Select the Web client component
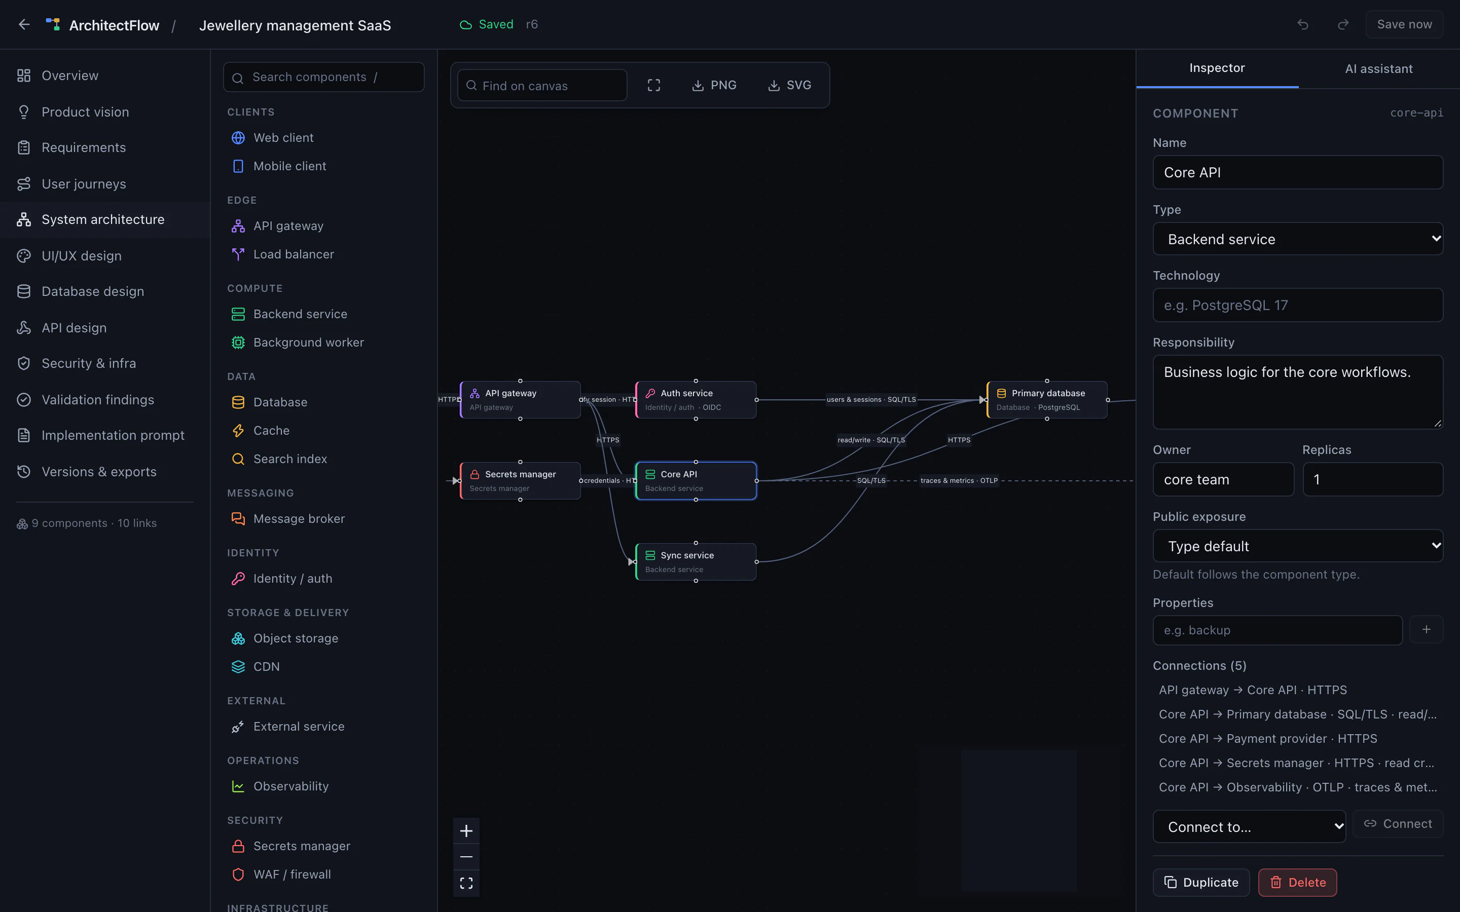The height and width of the screenshot is (912, 1460). (324, 137)
